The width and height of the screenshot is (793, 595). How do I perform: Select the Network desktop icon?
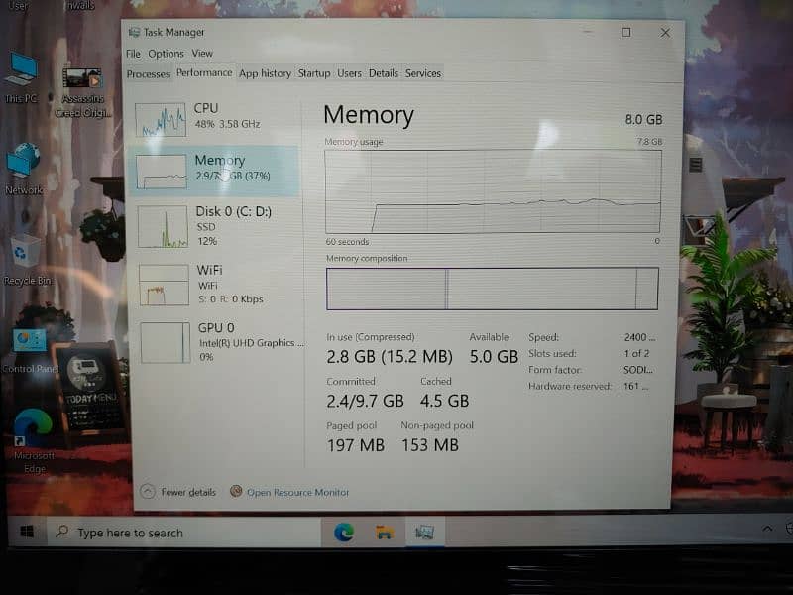[x=23, y=169]
